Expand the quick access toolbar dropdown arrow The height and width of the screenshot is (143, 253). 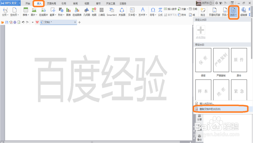(33, 22)
